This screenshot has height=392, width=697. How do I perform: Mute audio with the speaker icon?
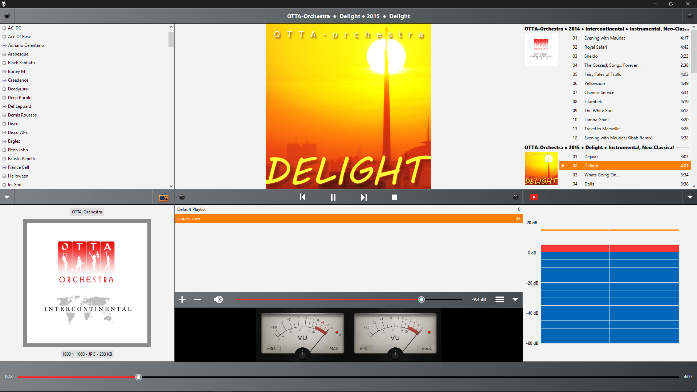218,299
